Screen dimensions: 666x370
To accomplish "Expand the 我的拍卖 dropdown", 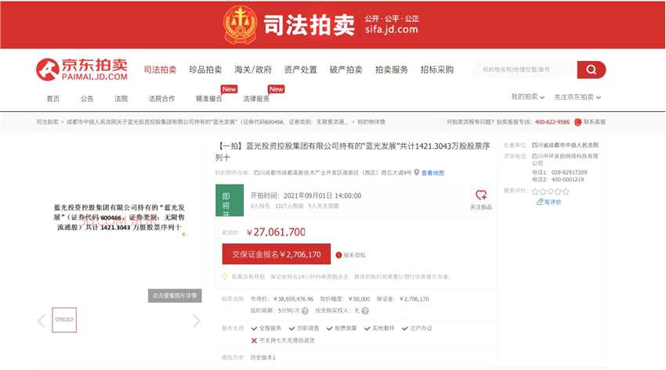I will (x=527, y=97).
